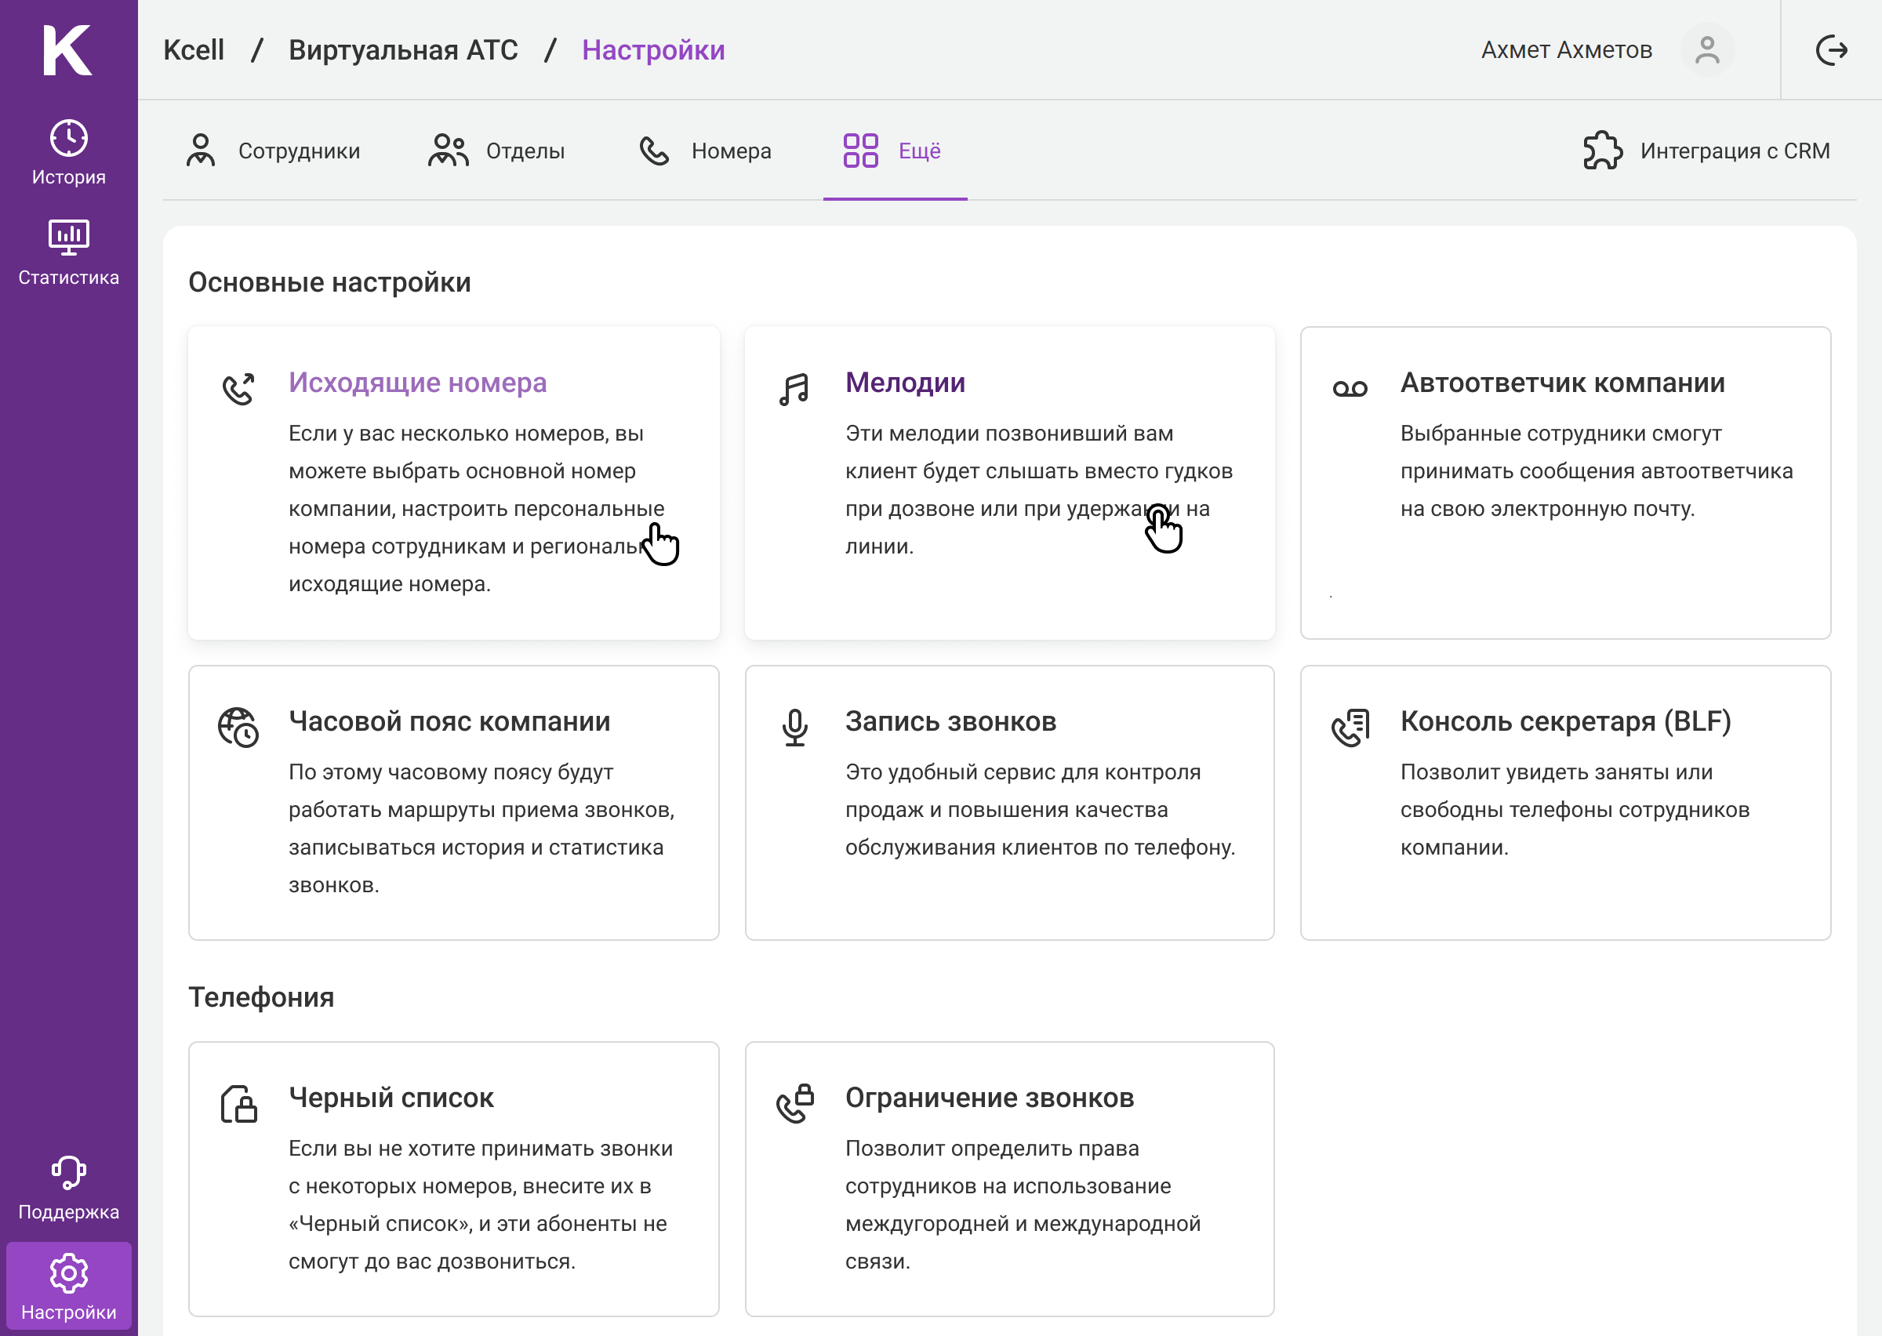Click the logout arrow icon
Viewport: 1882px width, 1336px height.
(1832, 50)
